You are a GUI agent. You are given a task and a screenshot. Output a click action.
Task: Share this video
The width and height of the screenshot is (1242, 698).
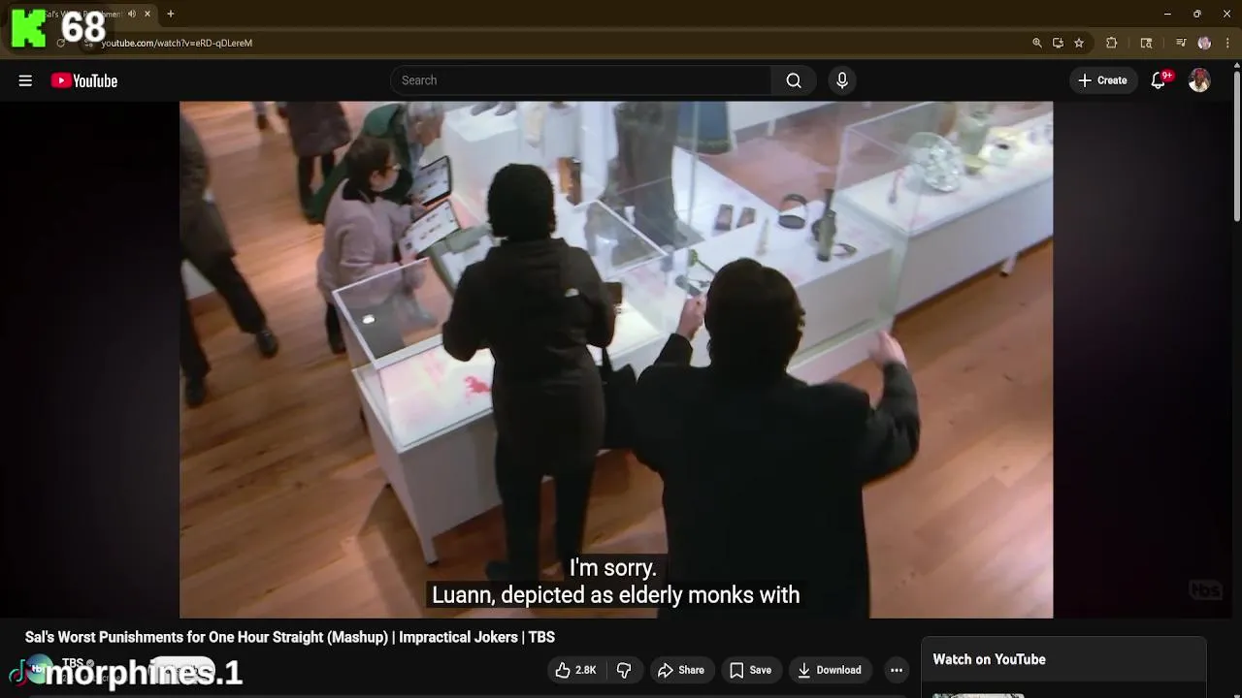click(x=680, y=670)
